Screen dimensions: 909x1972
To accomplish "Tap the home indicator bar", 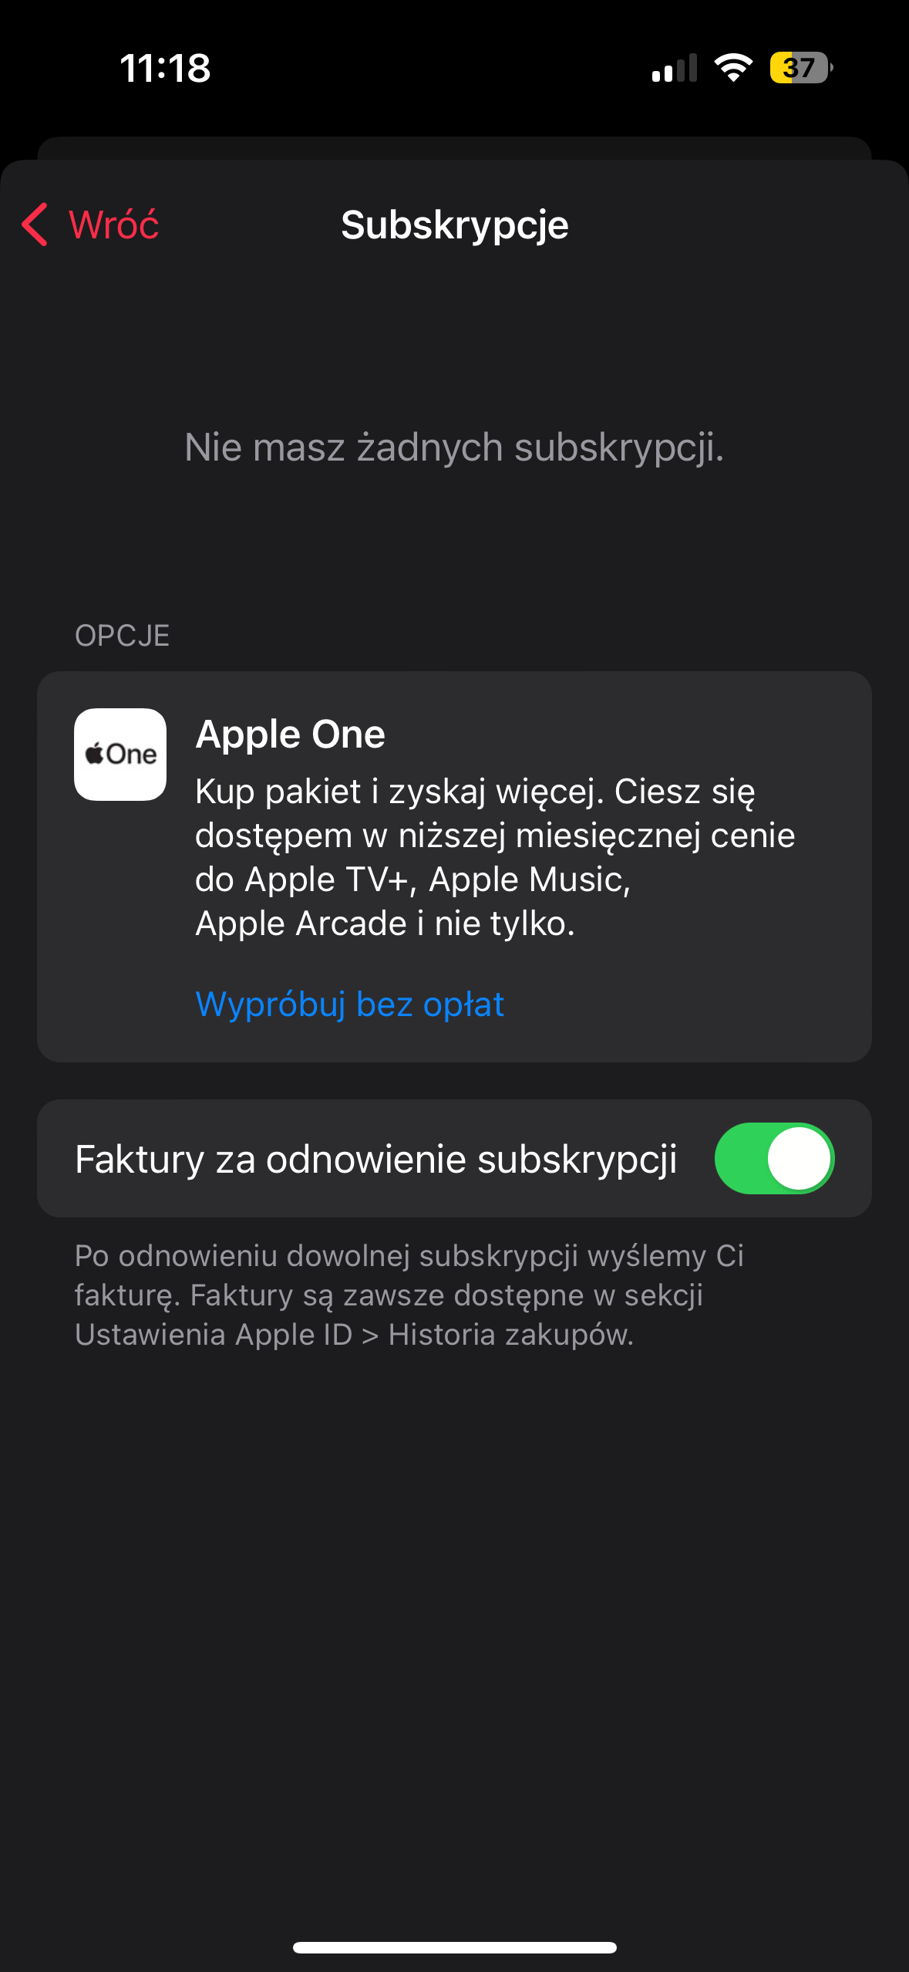I will click(x=454, y=1947).
